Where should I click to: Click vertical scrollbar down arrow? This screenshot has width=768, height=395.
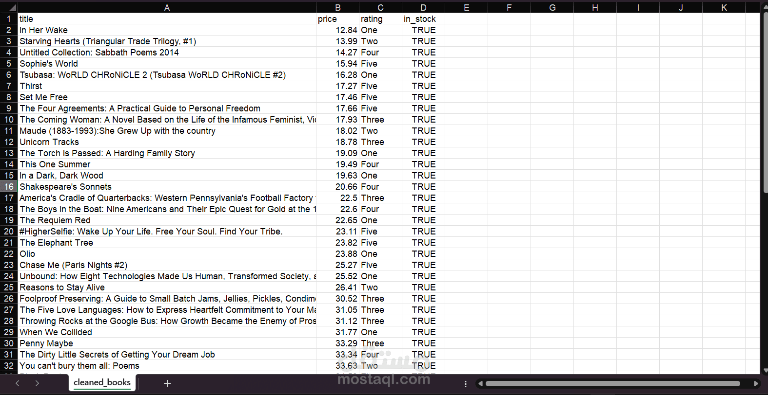coord(765,371)
